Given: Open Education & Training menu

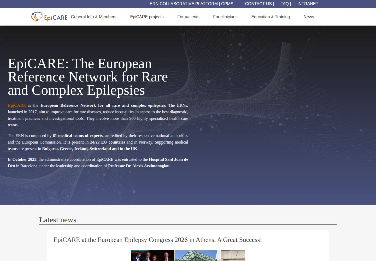Looking at the screenshot, I should 271,17.
